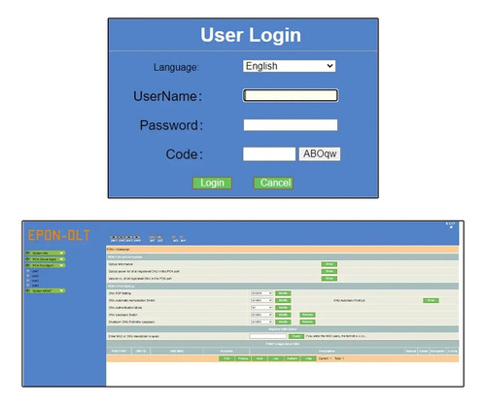Screen dimensions: 486x405
Task: Click Remove in Shutdown ONU Port row
Action: (307, 321)
